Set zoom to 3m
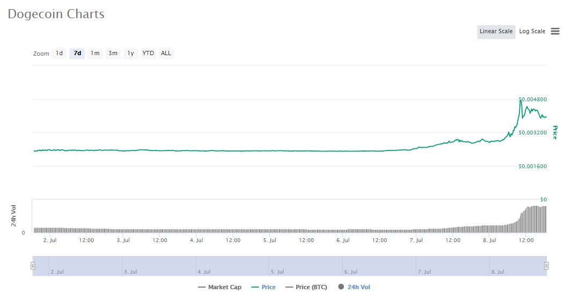Viewport: 572px width, 294px height. (x=113, y=54)
